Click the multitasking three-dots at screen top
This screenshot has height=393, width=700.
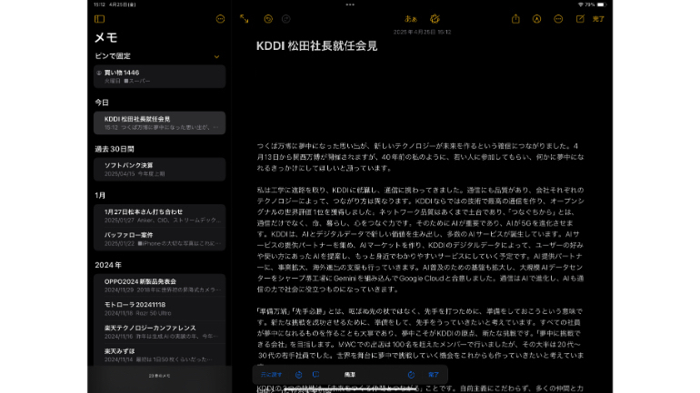pos(350,5)
